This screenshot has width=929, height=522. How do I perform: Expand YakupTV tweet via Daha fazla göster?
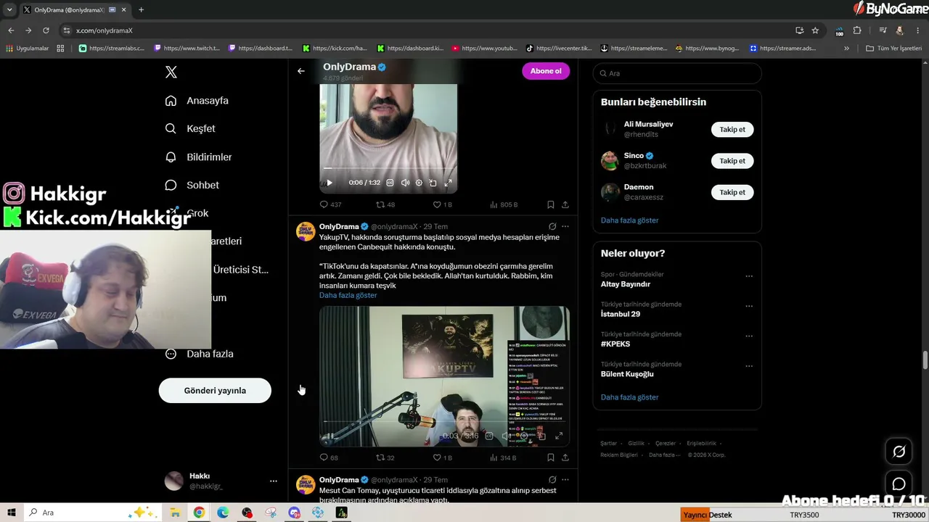click(x=348, y=295)
